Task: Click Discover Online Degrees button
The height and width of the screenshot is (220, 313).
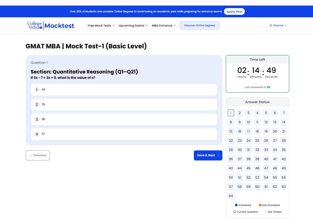Action: (x=200, y=25)
